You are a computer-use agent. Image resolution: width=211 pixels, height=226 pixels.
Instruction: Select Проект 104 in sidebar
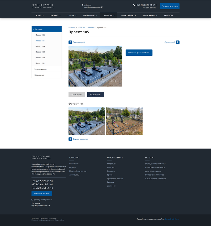(40, 46)
